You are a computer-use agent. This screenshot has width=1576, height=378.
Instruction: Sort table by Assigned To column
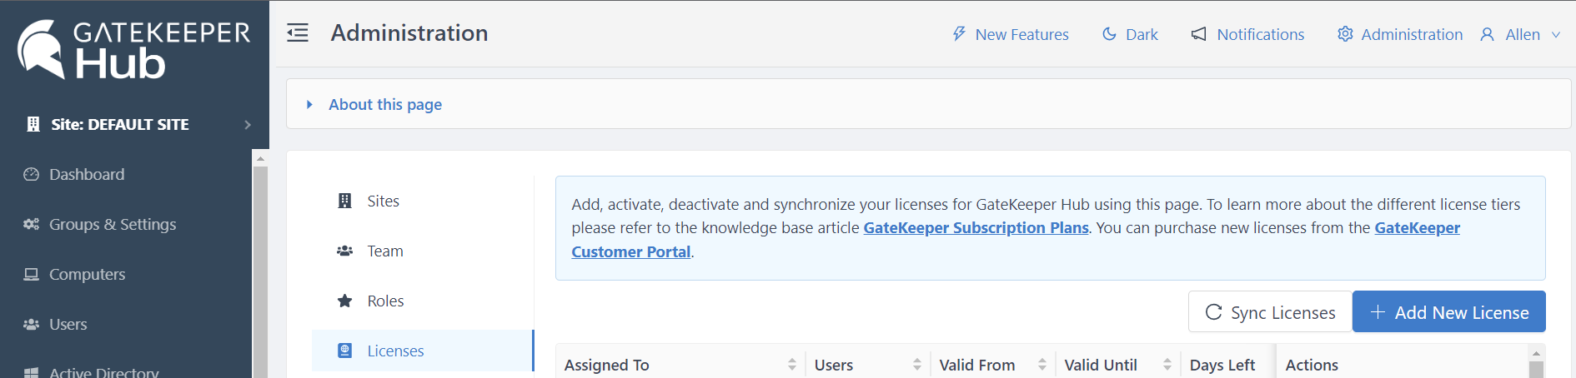coord(791,365)
